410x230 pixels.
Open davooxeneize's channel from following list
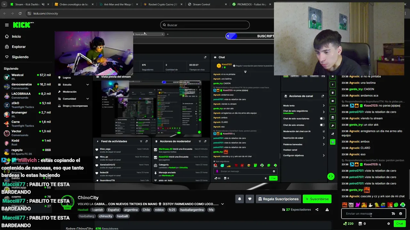click(x=27, y=86)
